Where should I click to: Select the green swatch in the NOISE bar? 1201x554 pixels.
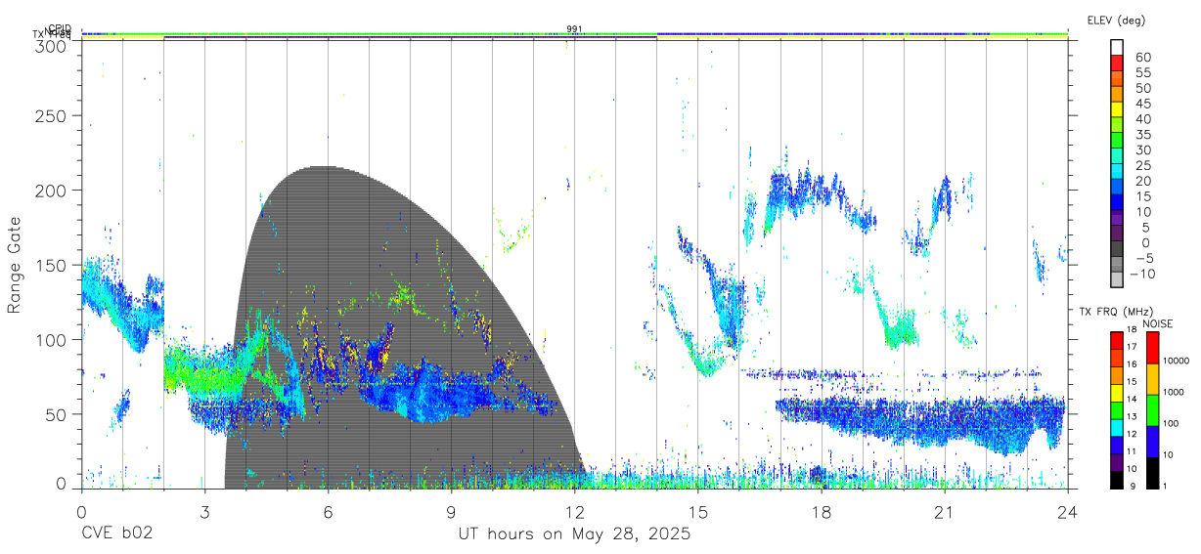[1152, 409]
